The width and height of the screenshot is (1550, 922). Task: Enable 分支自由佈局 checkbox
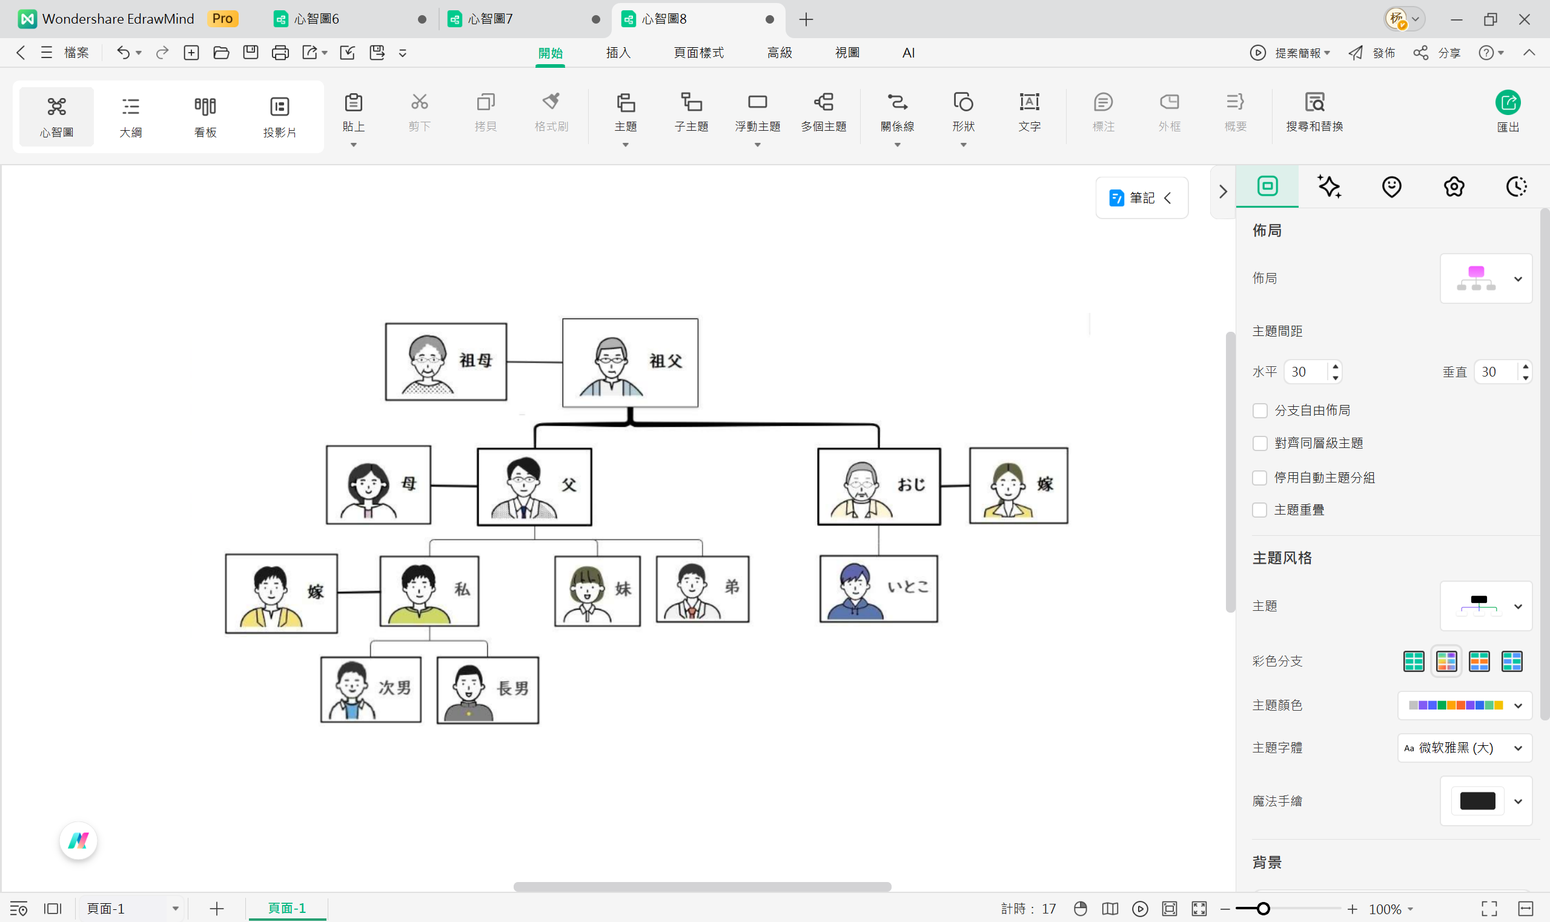coord(1260,410)
